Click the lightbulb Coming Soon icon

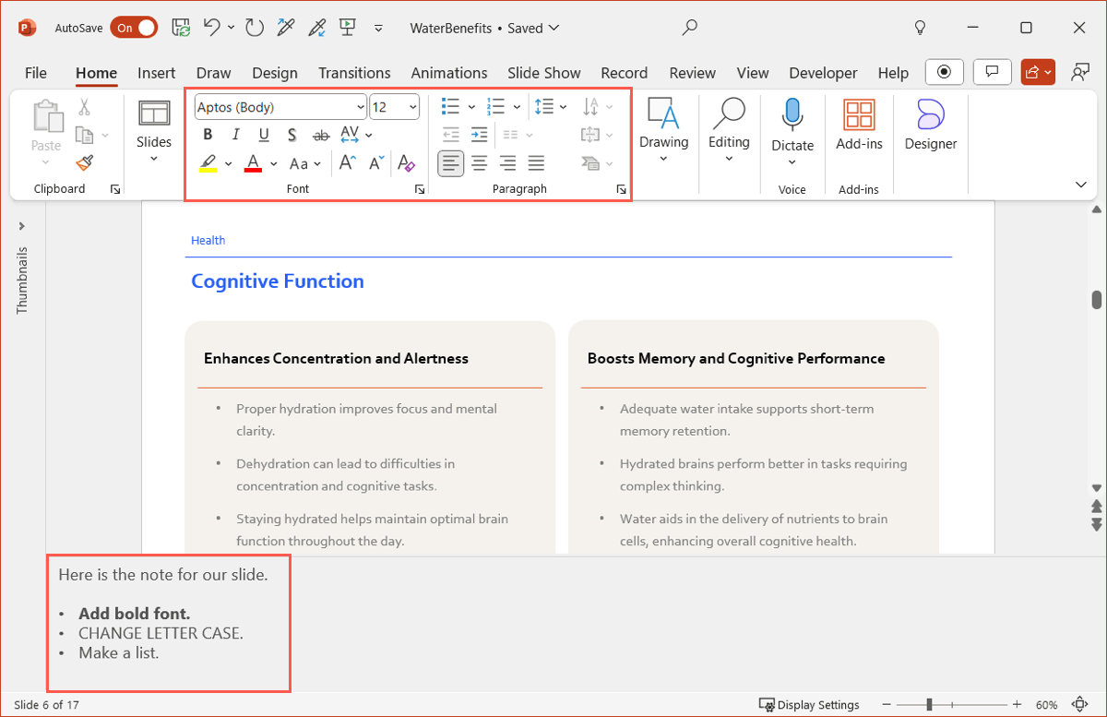tap(920, 28)
